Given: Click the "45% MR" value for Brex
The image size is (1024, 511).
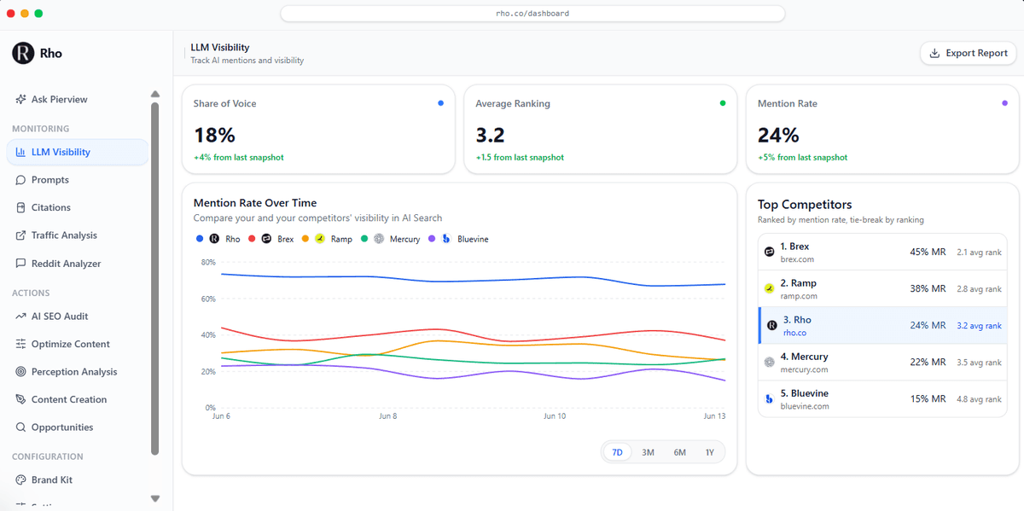Looking at the screenshot, I should pyautogui.click(x=928, y=252).
